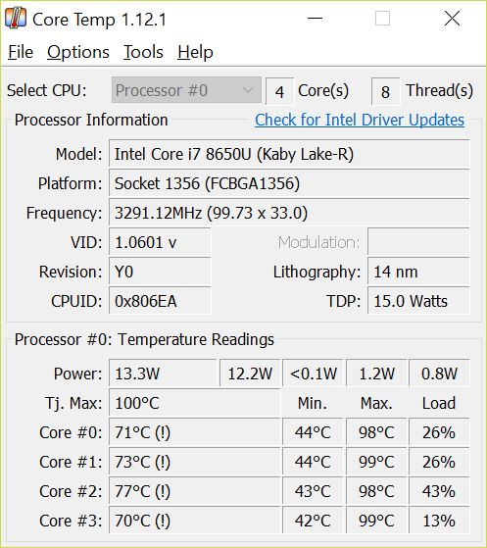Select the Platform Socket 1356 field
The image size is (487, 548).
[289, 183]
